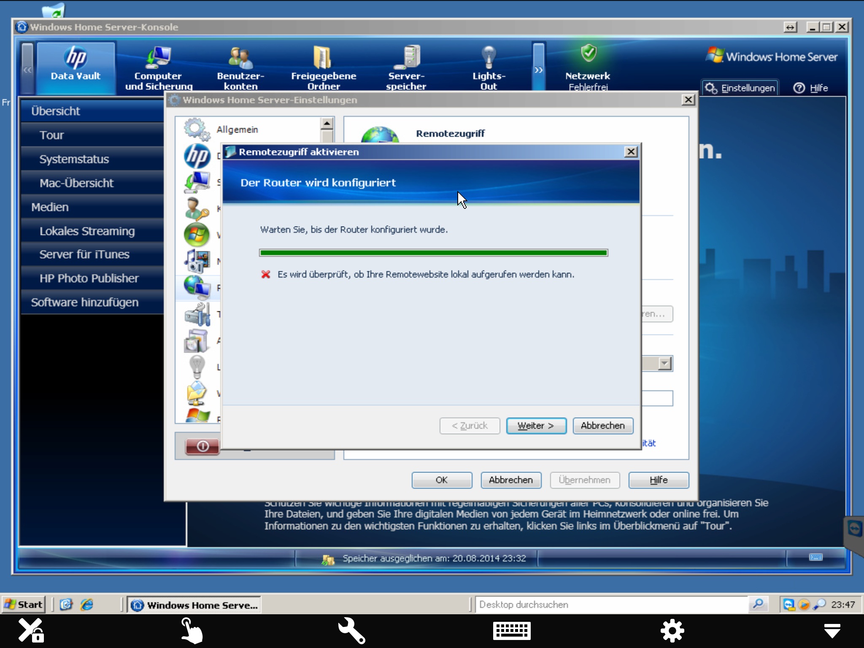Click Abbrechen in Einstellungen dialog
Viewport: 864px width, 648px height.
tap(511, 480)
